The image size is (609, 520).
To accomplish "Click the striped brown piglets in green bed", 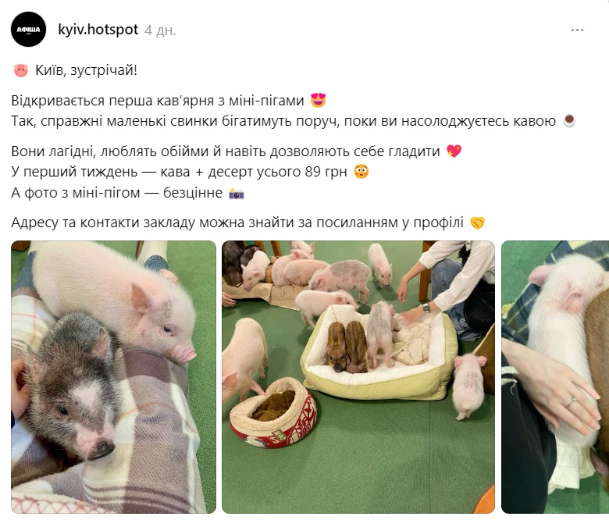I will pos(347,347).
